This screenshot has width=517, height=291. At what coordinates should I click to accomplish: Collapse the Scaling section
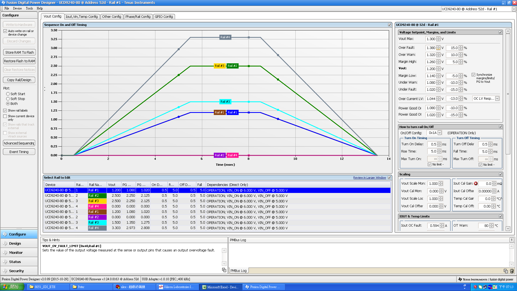point(500,174)
